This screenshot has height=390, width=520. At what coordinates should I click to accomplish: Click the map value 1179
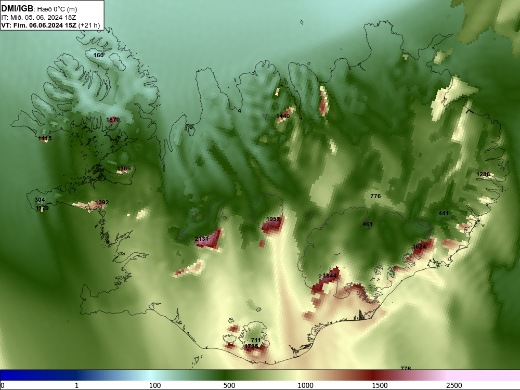42,209
